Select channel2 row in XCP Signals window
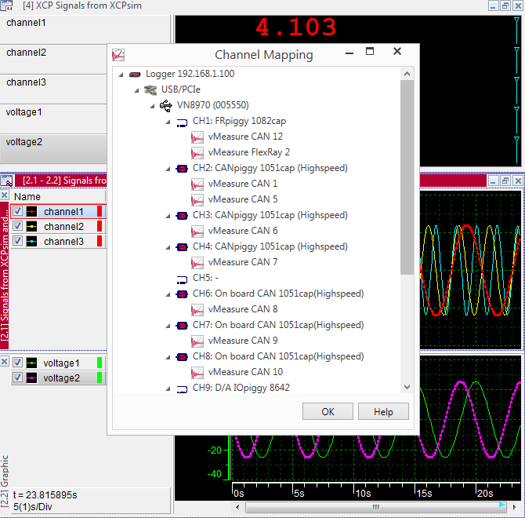 pyautogui.click(x=53, y=60)
